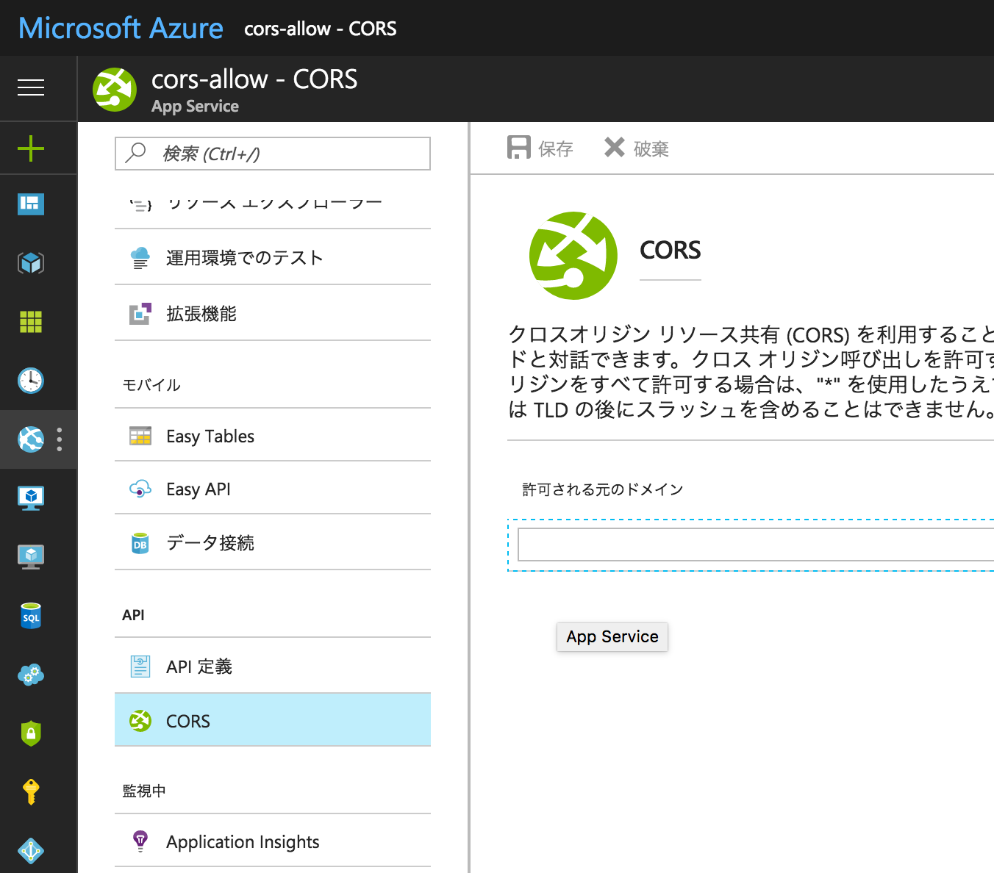Click the 拡張機能 extensions icon
994x873 pixels.
[140, 314]
